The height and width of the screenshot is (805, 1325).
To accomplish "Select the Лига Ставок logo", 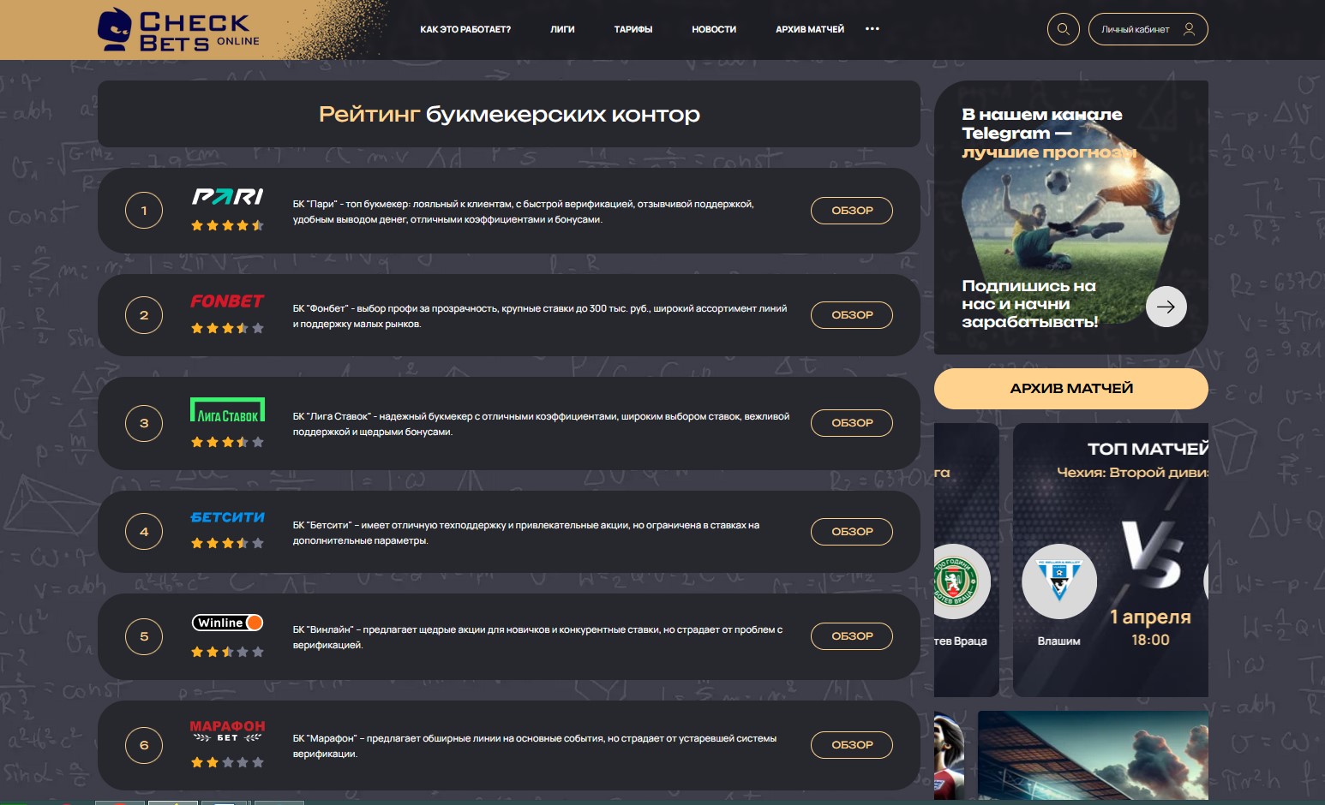I will pyautogui.click(x=227, y=410).
